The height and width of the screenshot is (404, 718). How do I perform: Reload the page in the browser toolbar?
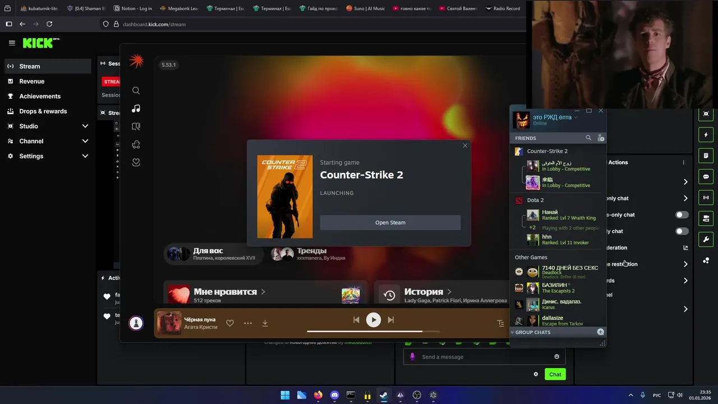click(x=49, y=24)
